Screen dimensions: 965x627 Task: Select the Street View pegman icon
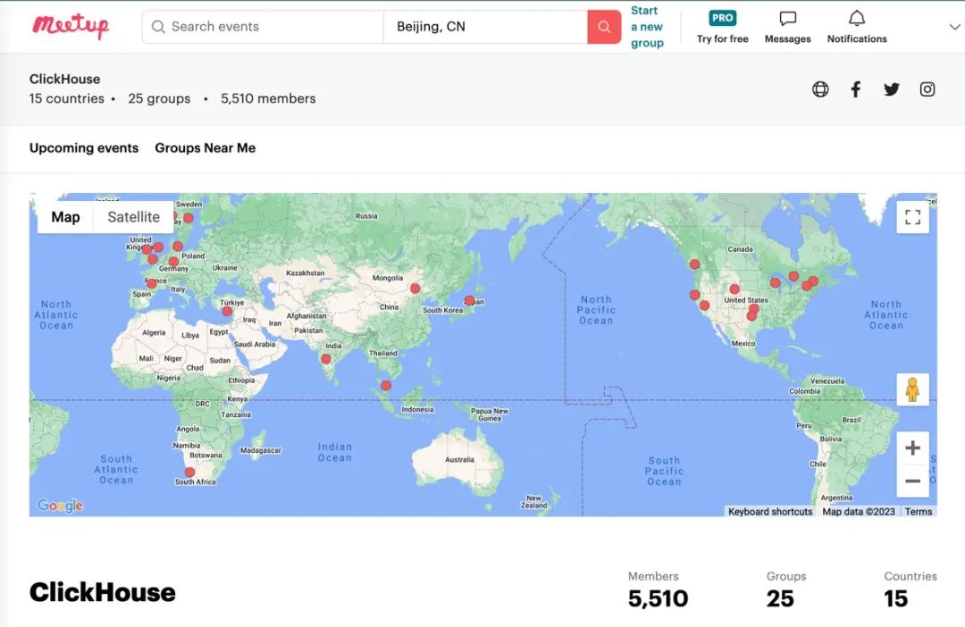pyautogui.click(x=912, y=389)
